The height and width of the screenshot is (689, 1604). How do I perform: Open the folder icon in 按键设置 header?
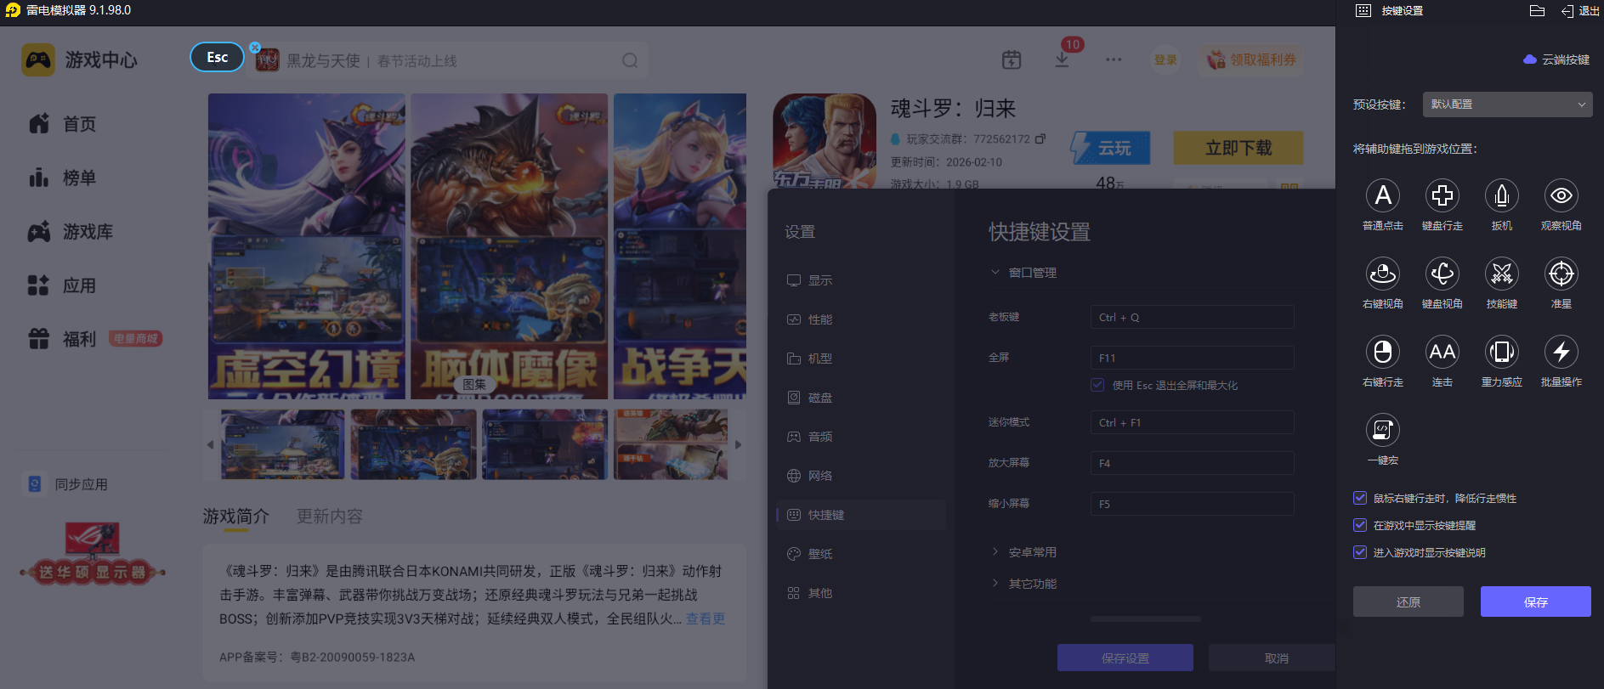[1537, 11]
